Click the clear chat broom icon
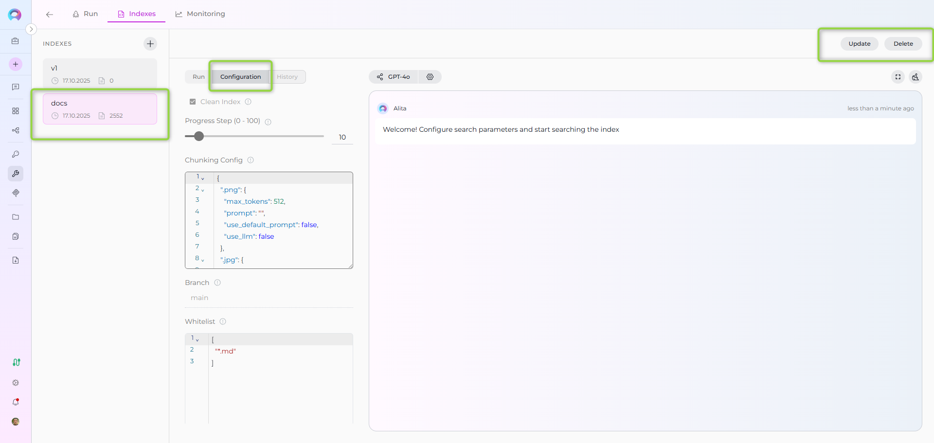This screenshot has height=443, width=934. click(x=916, y=77)
